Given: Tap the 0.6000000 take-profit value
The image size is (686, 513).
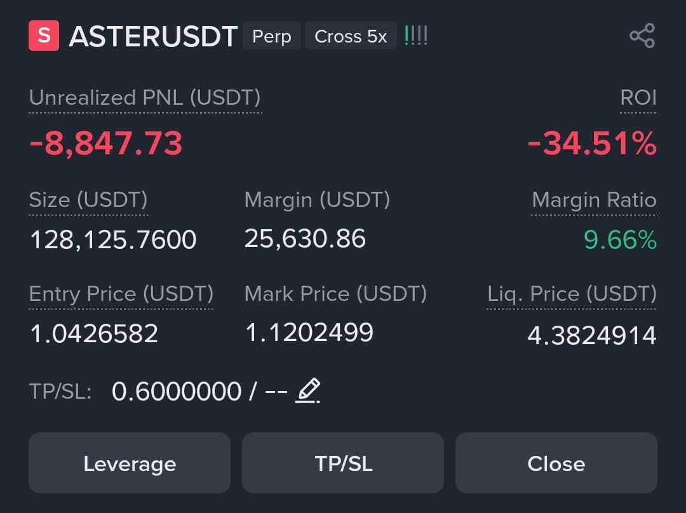Looking at the screenshot, I should 177,391.
